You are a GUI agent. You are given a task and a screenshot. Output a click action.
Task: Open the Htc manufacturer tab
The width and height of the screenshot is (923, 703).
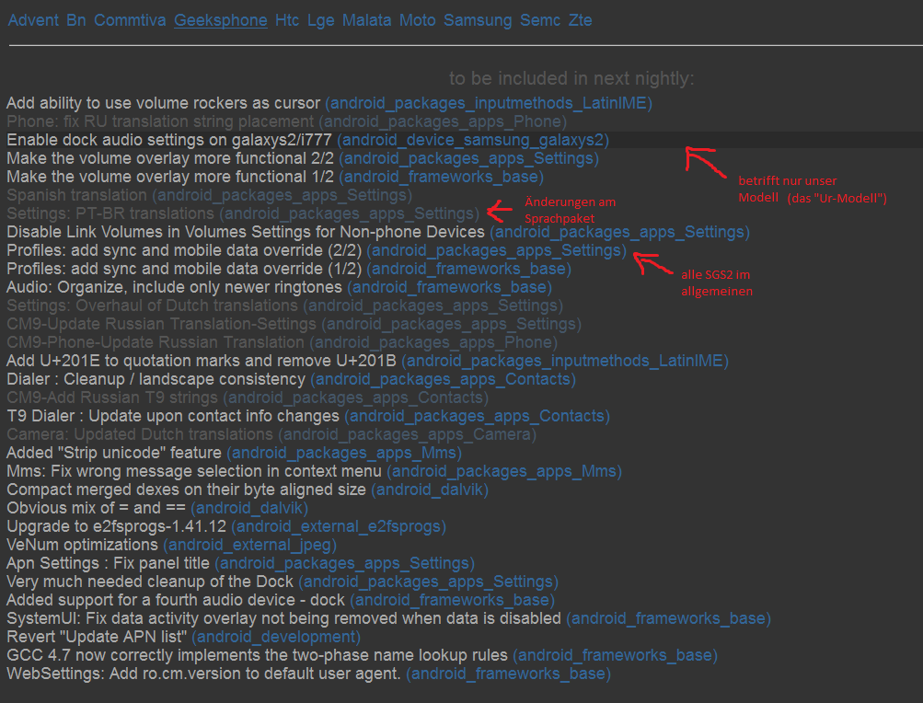[287, 20]
